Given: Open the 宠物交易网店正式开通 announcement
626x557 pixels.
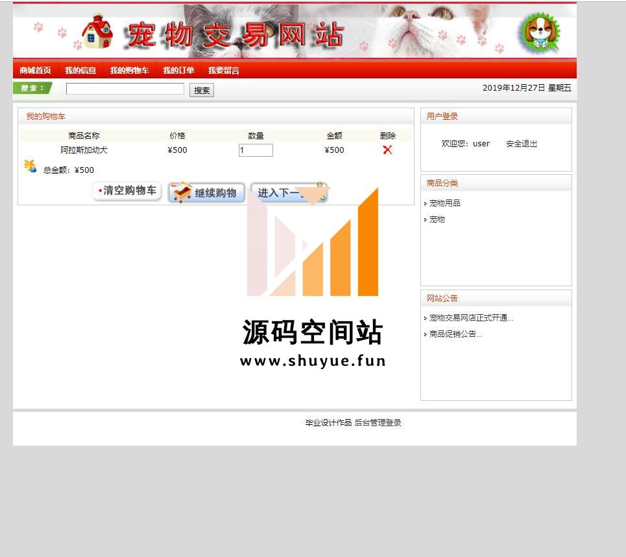Looking at the screenshot, I should pos(471,318).
